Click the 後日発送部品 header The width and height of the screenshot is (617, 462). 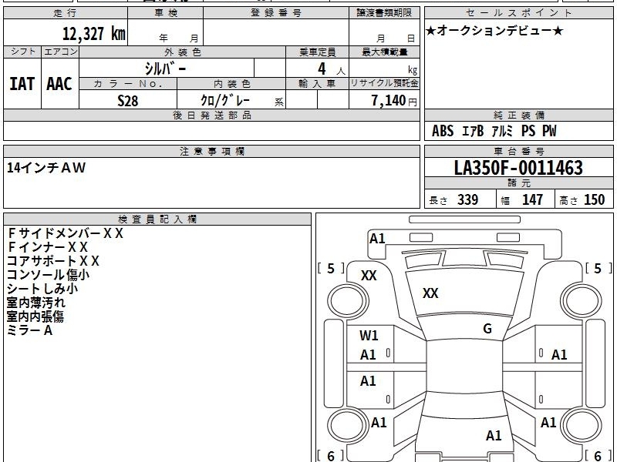point(211,115)
